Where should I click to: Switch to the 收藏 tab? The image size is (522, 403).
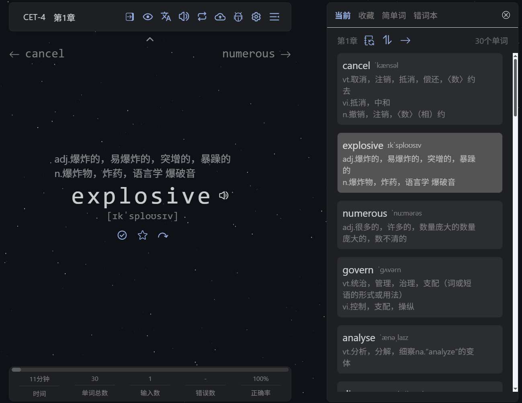tap(366, 16)
